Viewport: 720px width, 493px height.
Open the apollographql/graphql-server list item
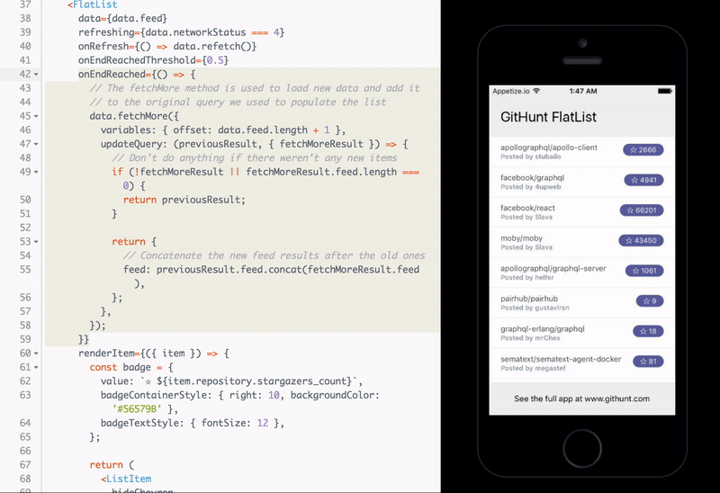click(581, 273)
